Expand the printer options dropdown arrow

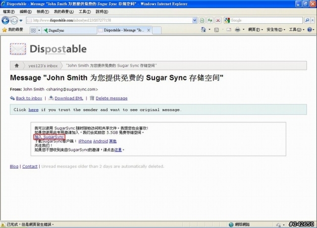(x=243, y=30)
